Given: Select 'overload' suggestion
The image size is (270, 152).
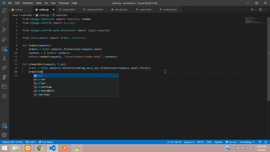Looking at the screenshot, I should point(76,95).
